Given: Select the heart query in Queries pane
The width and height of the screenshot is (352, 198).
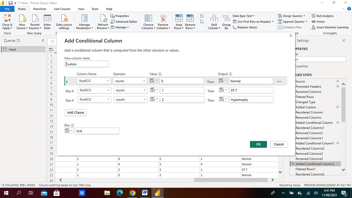Looking at the screenshot, I should (23, 49).
